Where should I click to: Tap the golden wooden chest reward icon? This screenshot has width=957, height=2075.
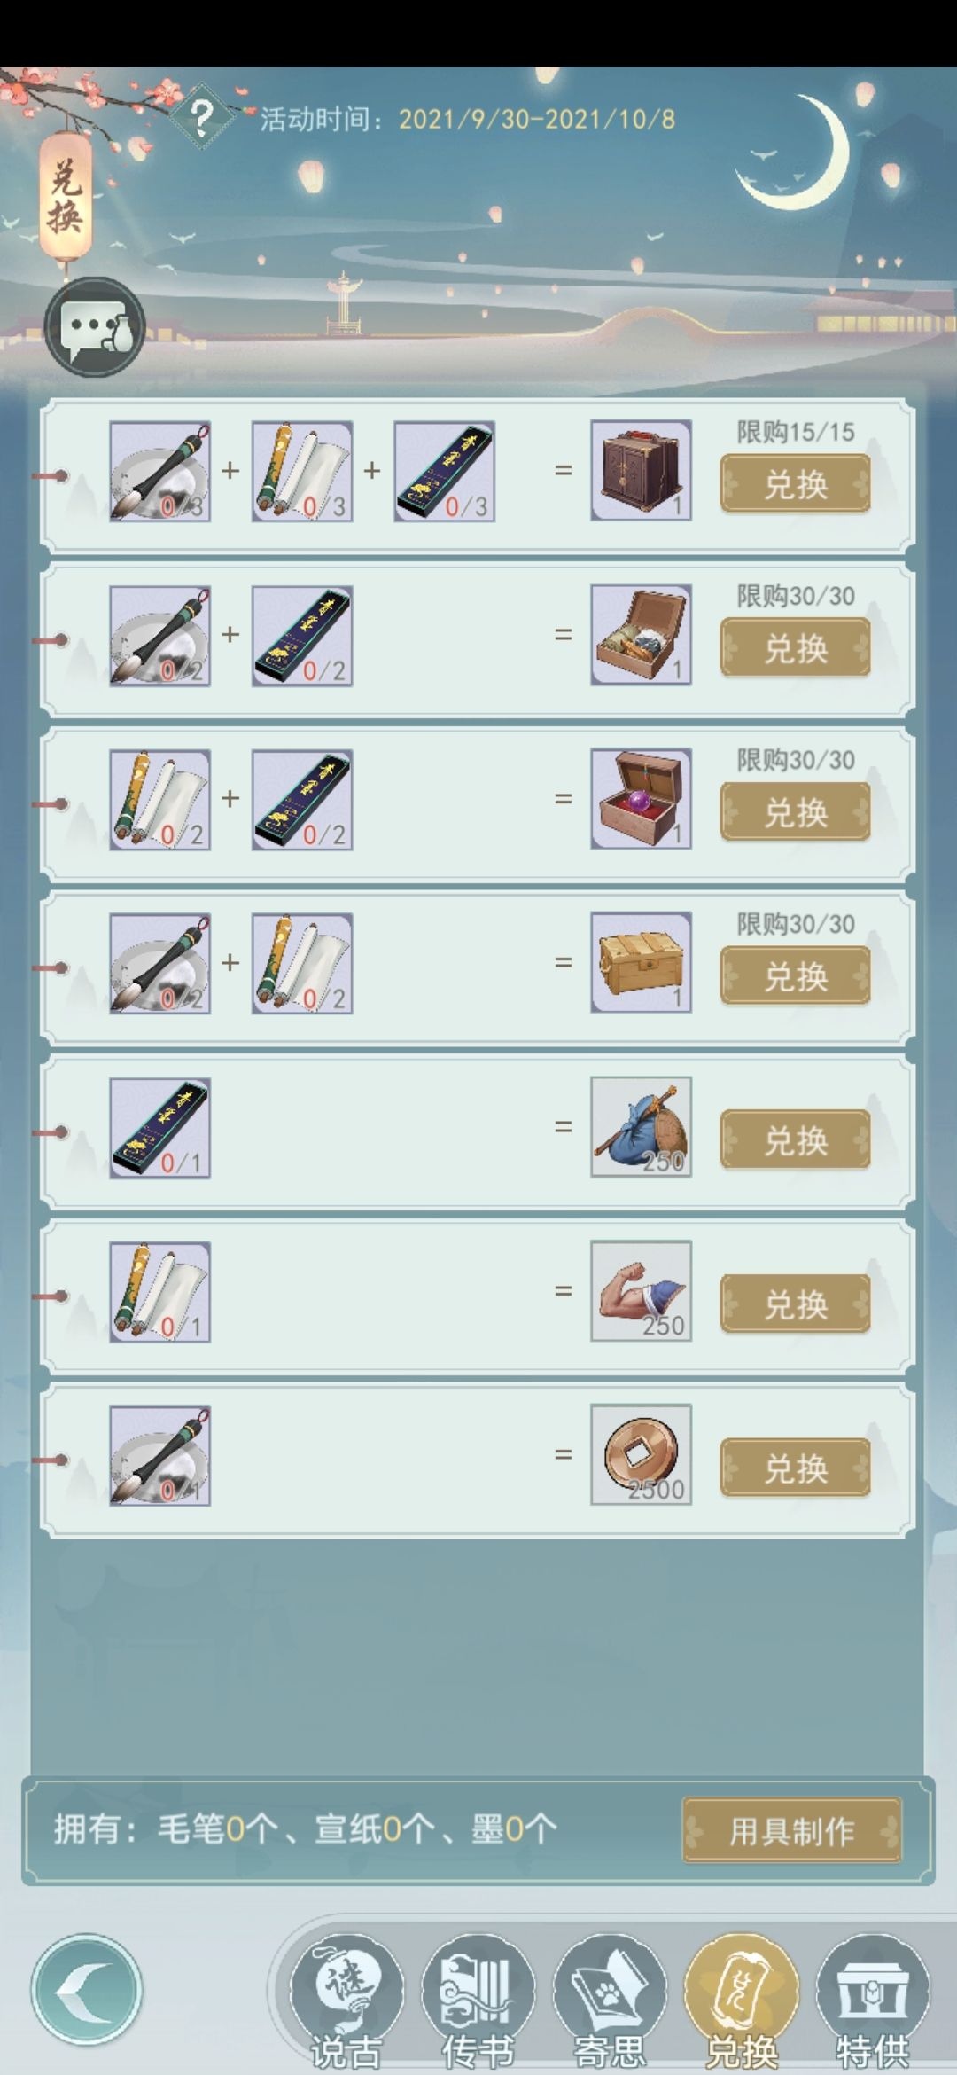coord(642,962)
